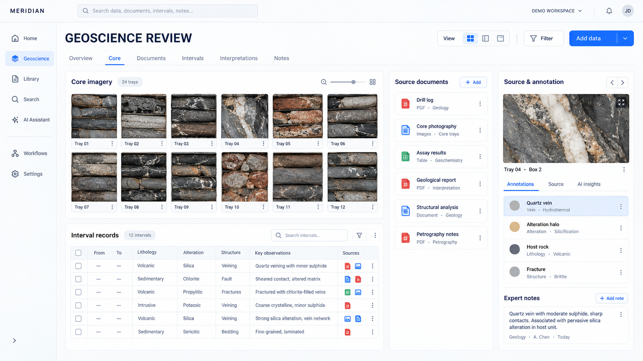Go to next annotation source arrow

[623, 82]
